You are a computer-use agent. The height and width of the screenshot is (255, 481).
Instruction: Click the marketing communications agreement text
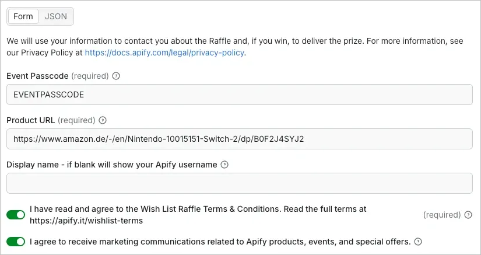click(220, 242)
